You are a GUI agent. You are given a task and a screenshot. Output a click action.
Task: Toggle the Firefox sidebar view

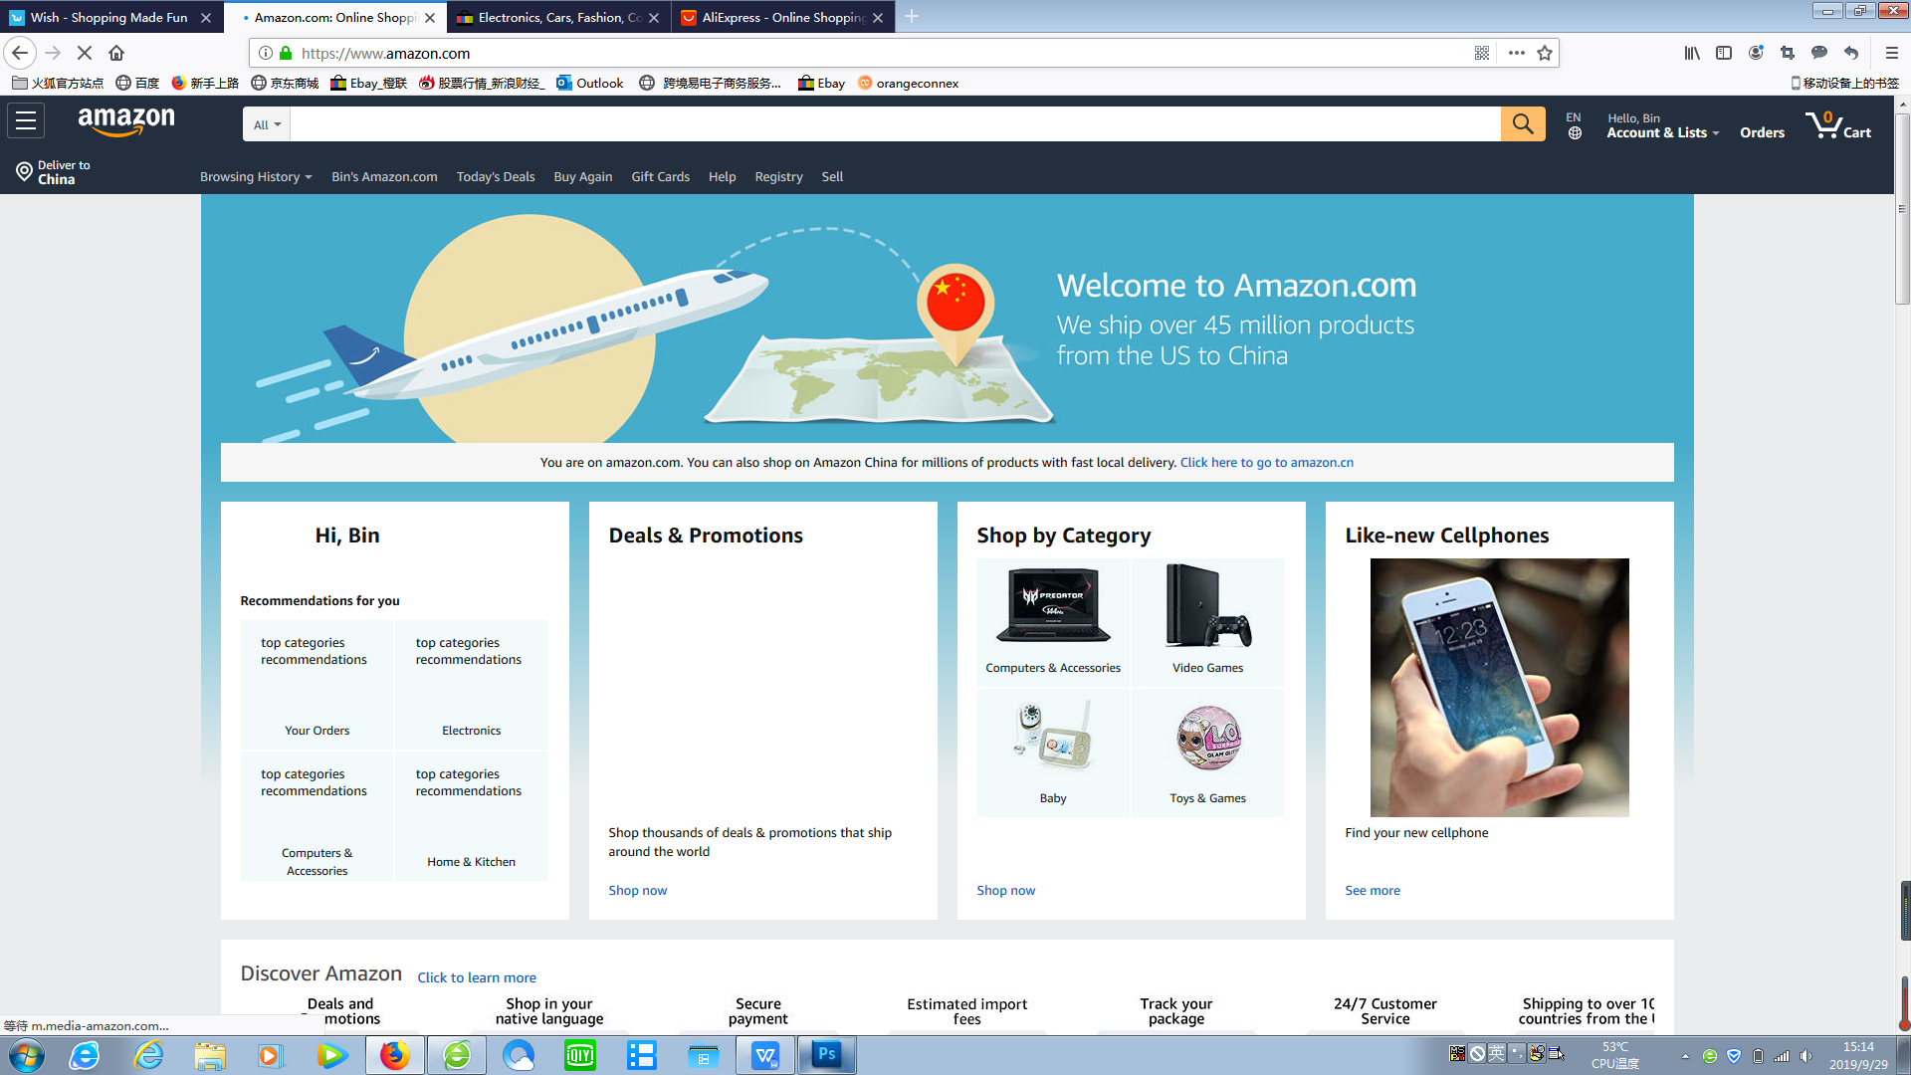click(x=1723, y=53)
